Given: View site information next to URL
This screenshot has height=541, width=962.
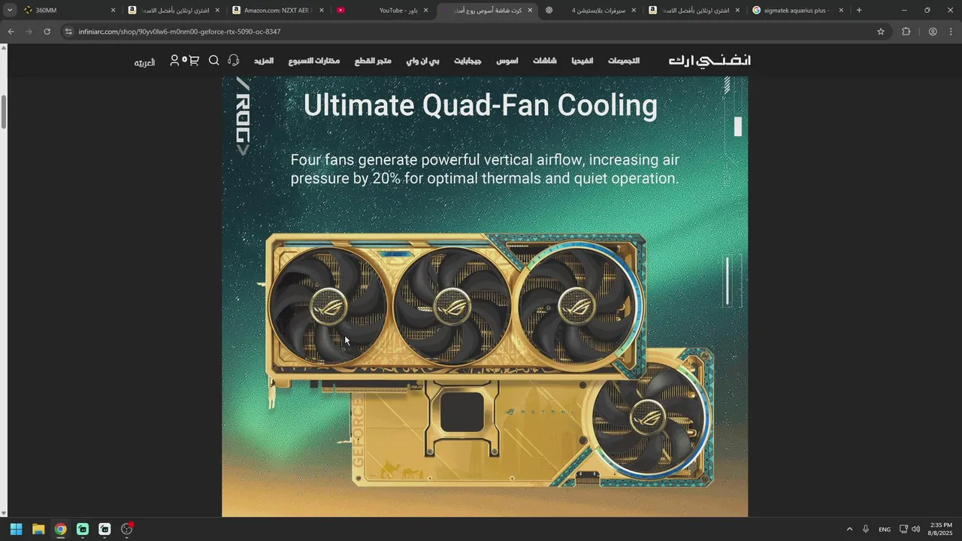Looking at the screenshot, I should pos(68,32).
